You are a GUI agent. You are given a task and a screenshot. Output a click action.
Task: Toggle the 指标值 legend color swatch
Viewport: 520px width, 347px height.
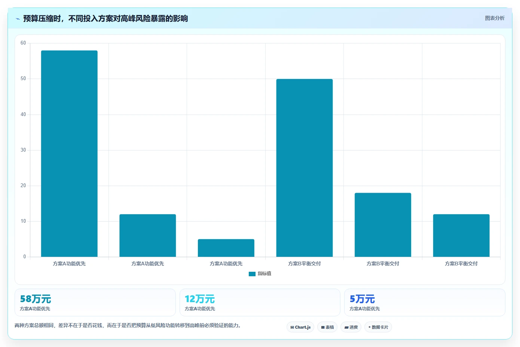[252, 274]
